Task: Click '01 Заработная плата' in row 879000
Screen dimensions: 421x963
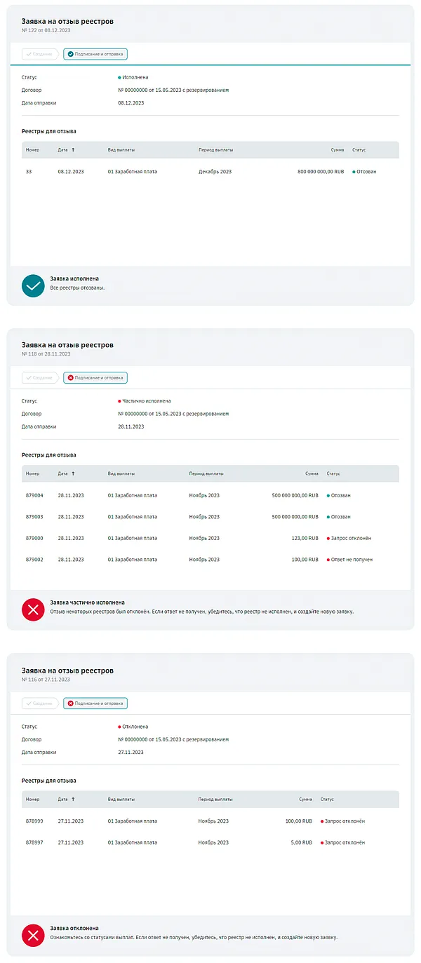Action: pyautogui.click(x=133, y=538)
